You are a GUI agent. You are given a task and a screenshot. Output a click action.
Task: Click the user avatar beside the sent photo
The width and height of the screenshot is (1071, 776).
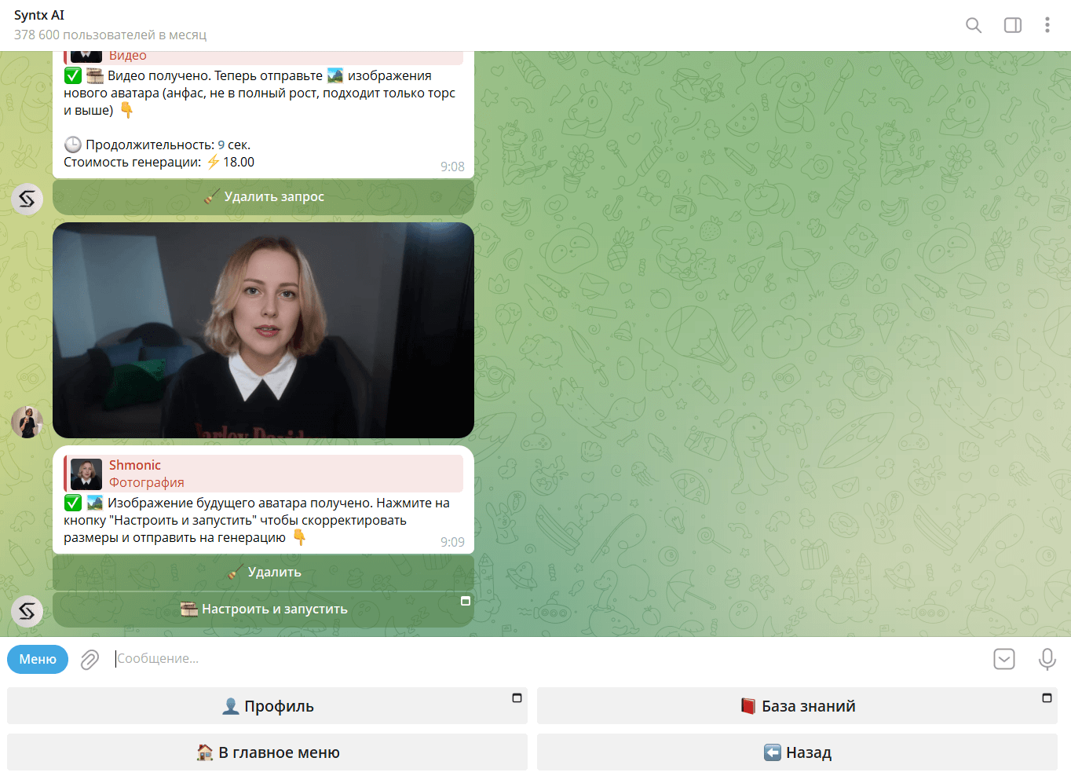point(27,422)
